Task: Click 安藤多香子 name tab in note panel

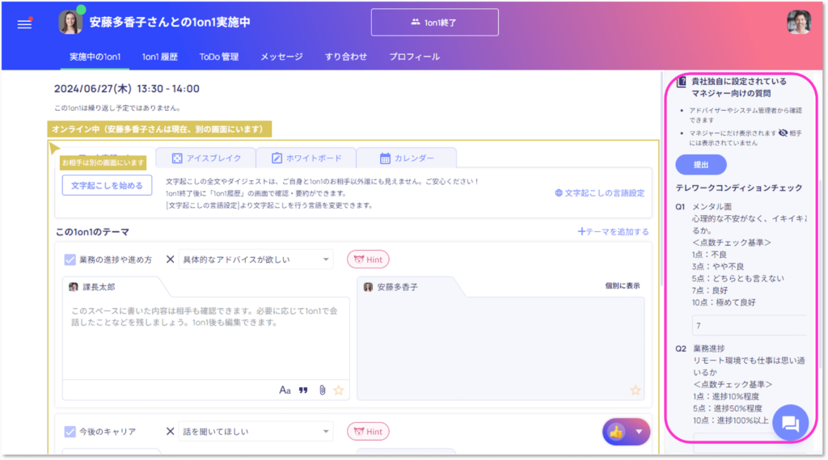Action: [397, 287]
